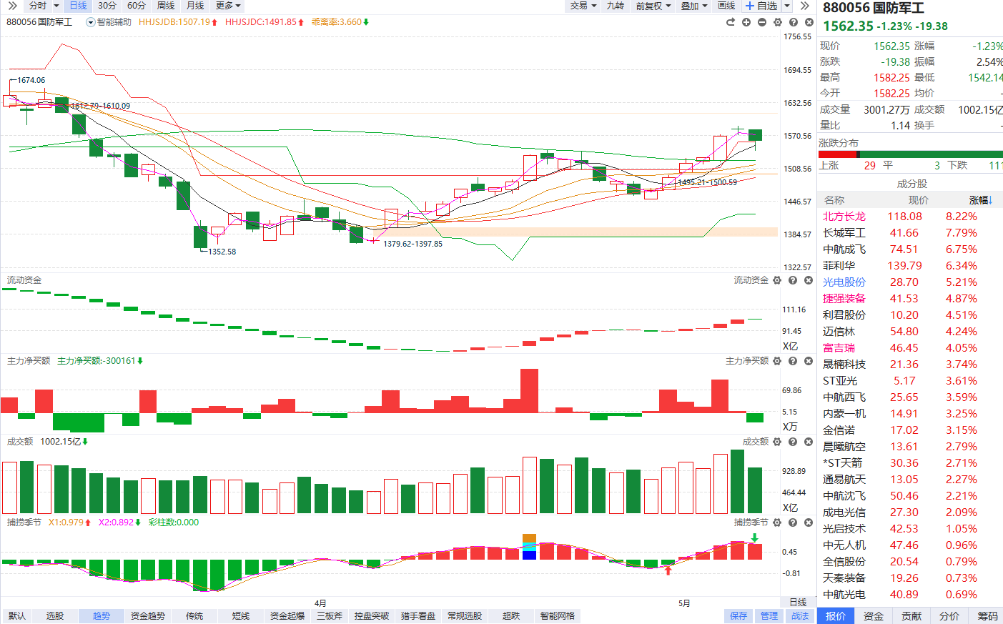
Task: Switch chart to 60分 period
Action: click(x=136, y=6)
